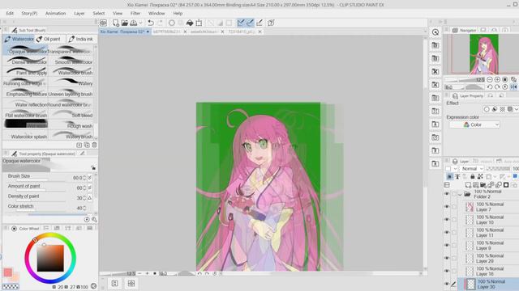This screenshot has height=291, width=519.
Task: Toggle the Lock Layer padlock icon
Action: [473, 176]
